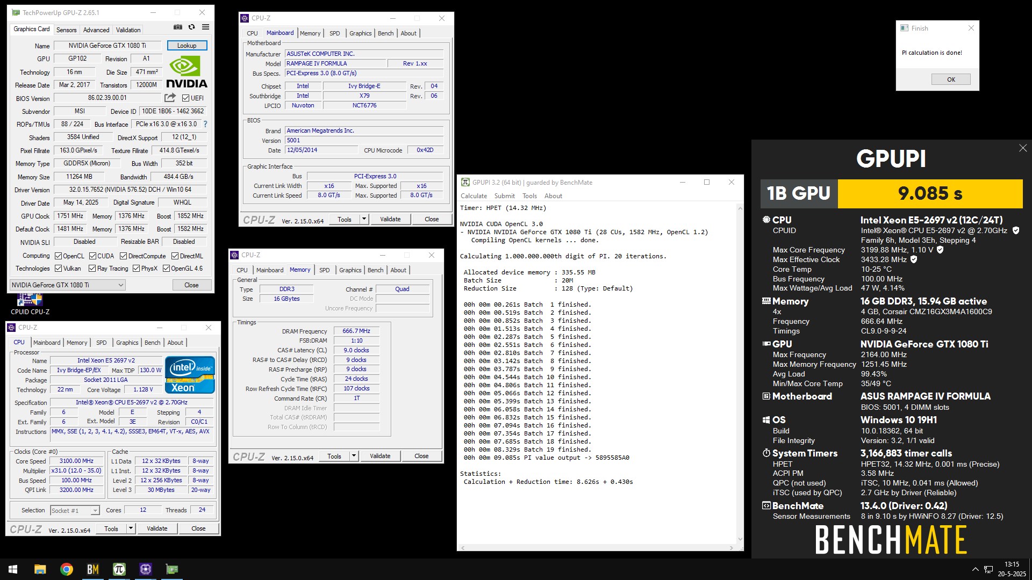The width and height of the screenshot is (1032, 580).
Task: Toggle the DirectCompute checkbox
Action: [x=123, y=256]
